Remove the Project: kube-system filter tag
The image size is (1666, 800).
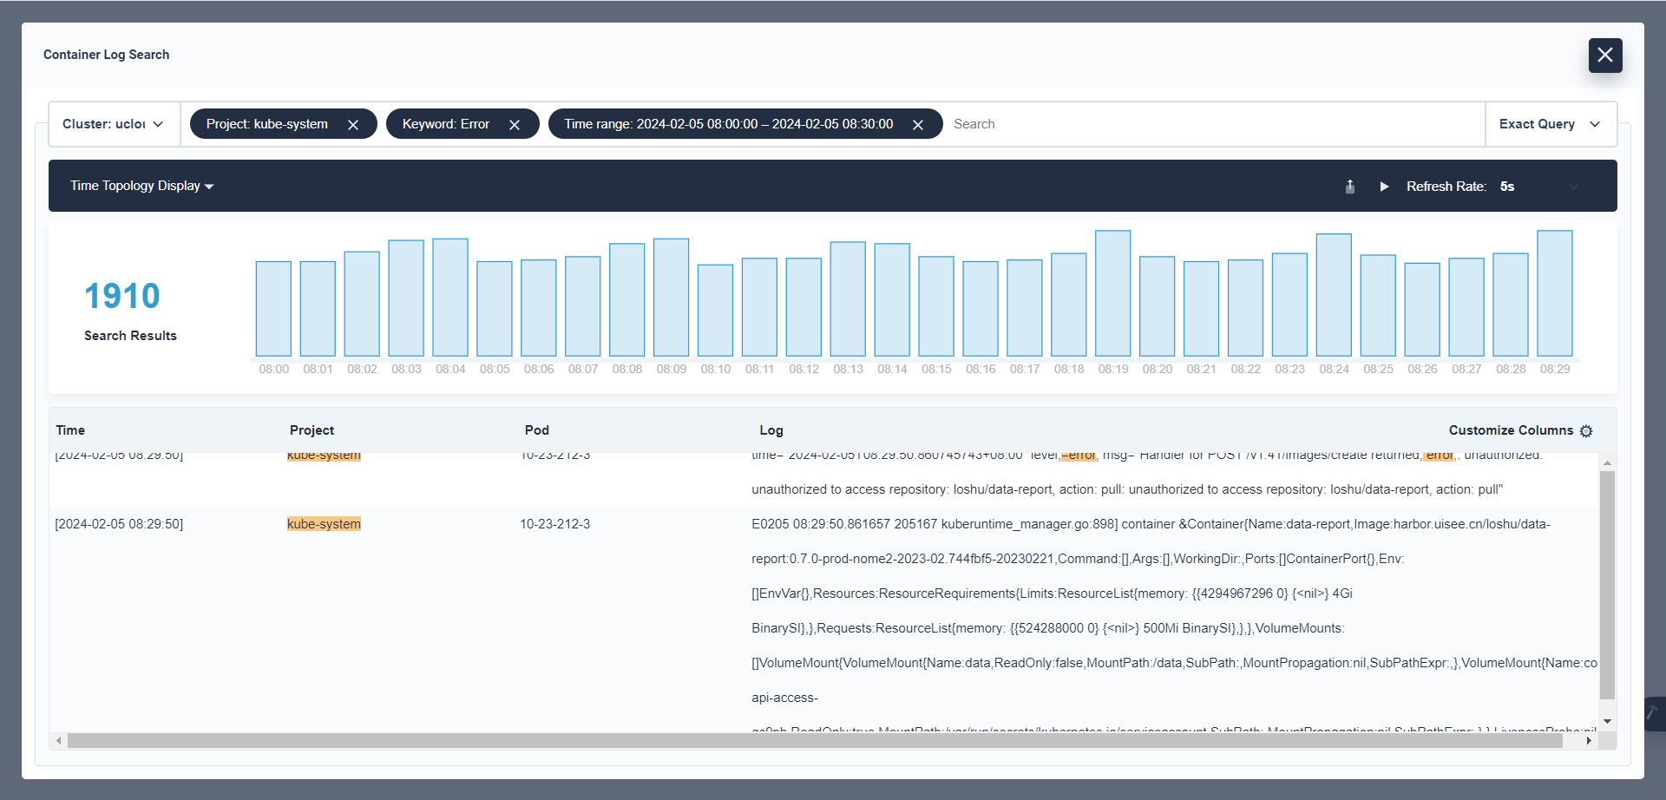click(x=353, y=125)
